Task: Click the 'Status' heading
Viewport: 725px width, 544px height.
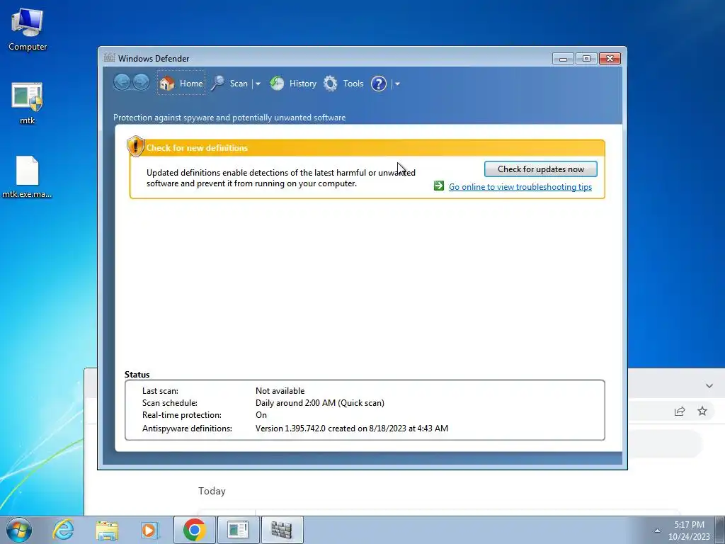Action: 137,375
